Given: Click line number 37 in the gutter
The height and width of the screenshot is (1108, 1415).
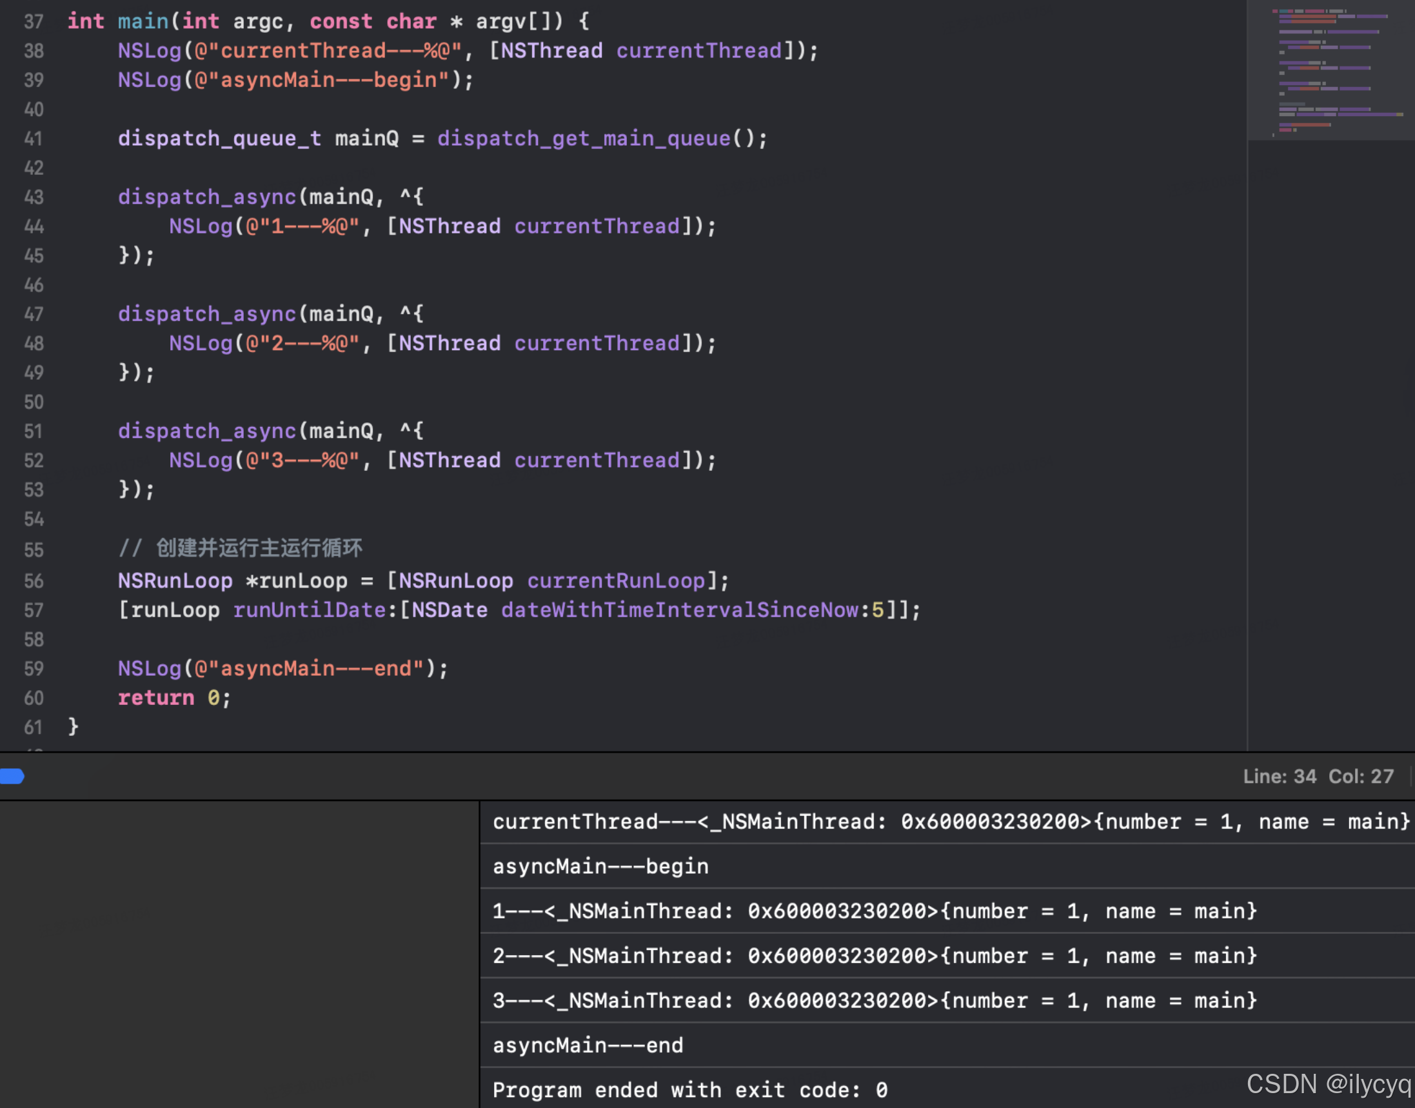Looking at the screenshot, I should click(x=34, y=21).
